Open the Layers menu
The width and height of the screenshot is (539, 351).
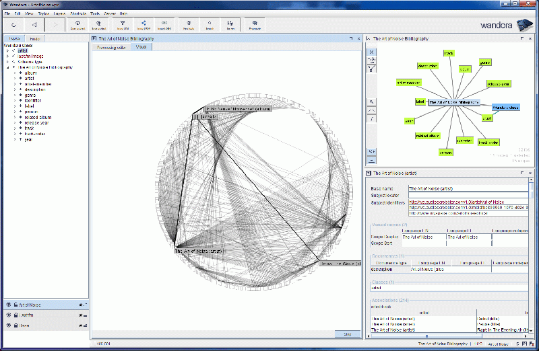(x=60, y=13)
